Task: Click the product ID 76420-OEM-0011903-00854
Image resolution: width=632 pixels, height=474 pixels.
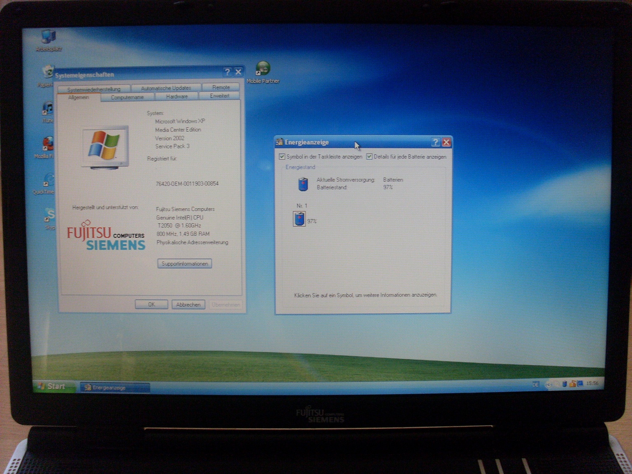Action: (187, 184)
